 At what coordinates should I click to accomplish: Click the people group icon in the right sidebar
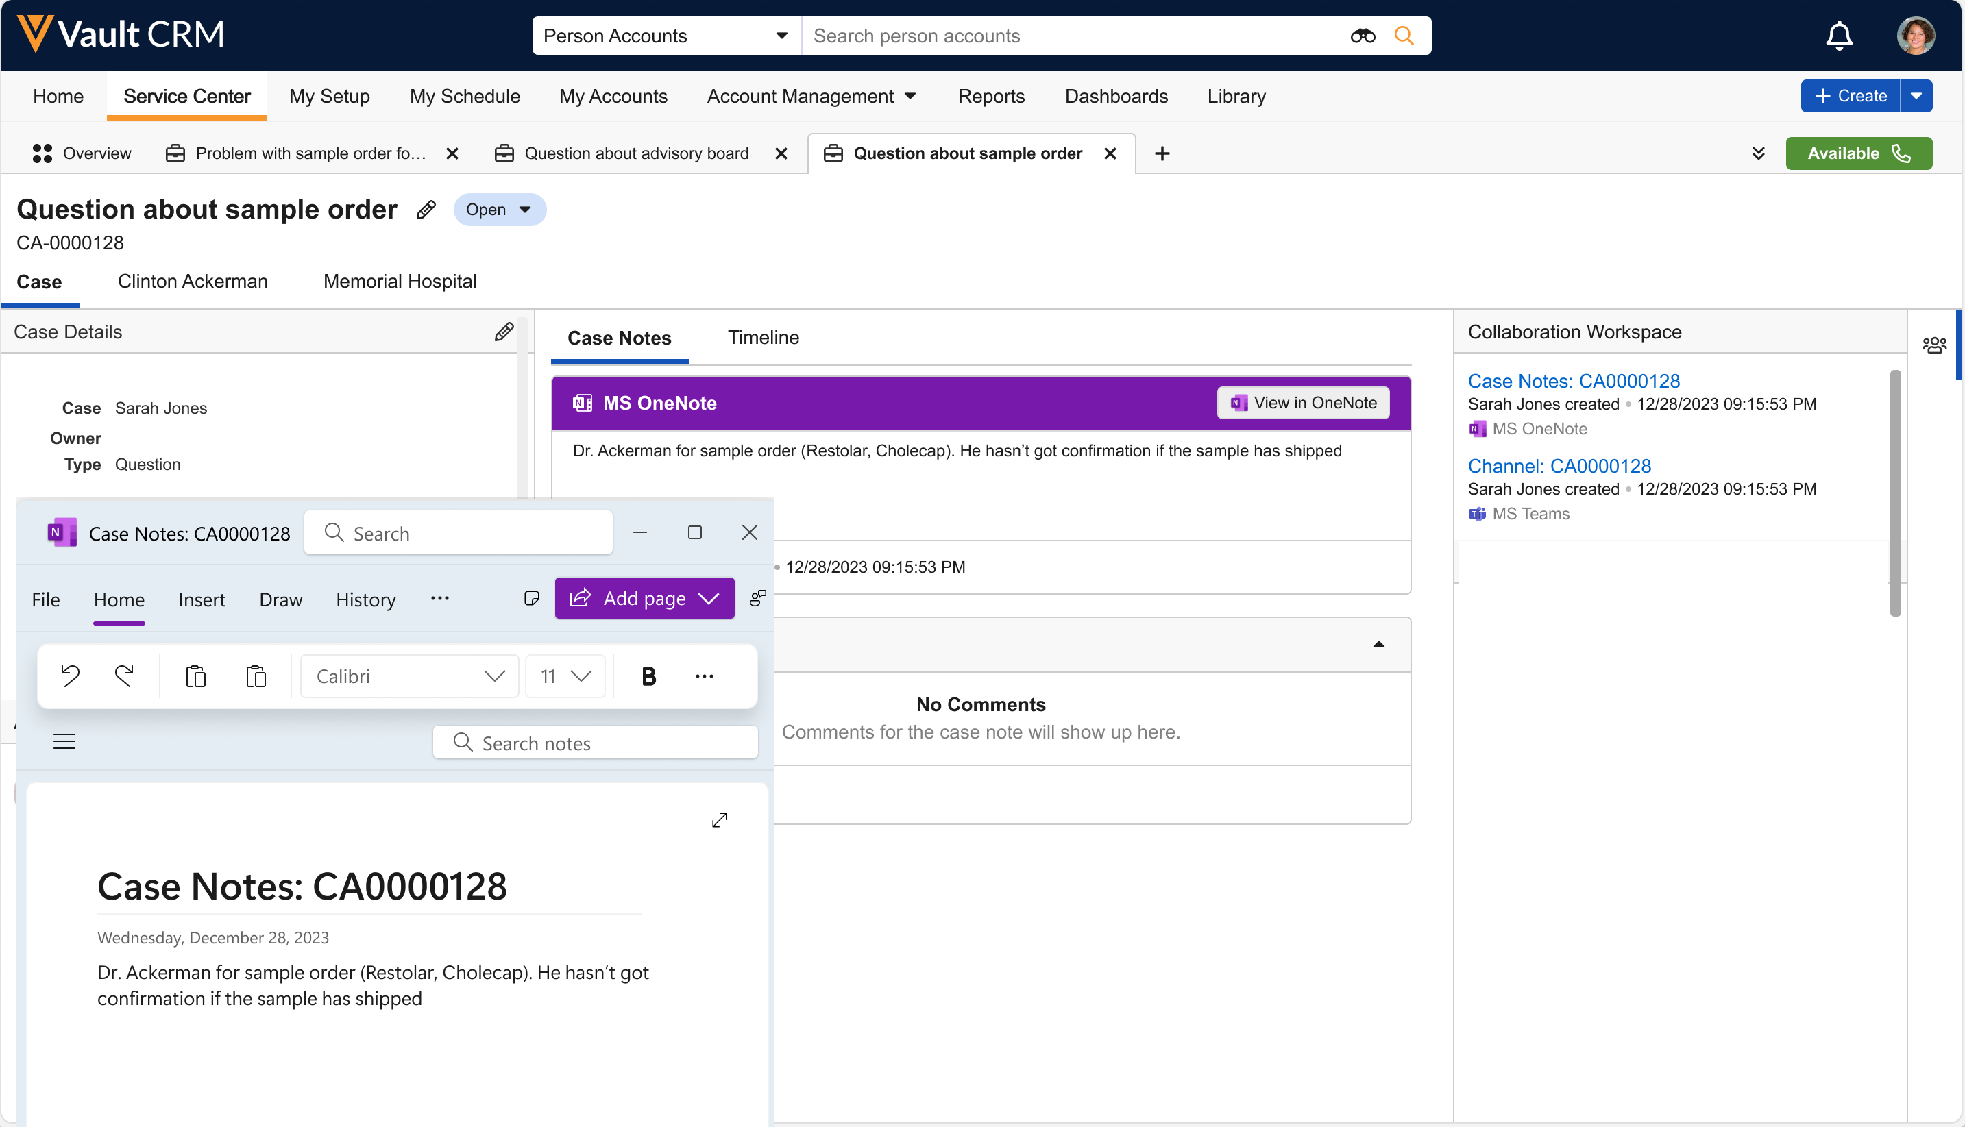coord(1934,345)
